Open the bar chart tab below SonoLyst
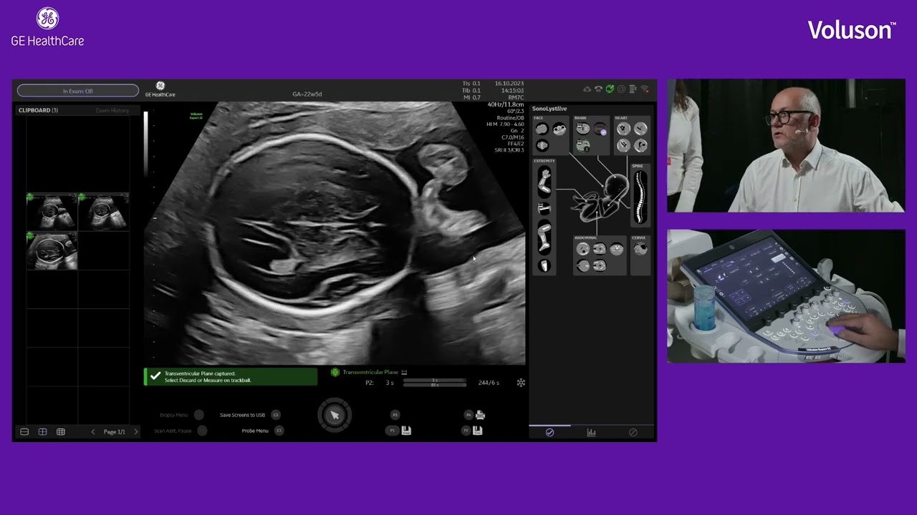Viewport: 917px width, 515px height. [x=591, y=433]
